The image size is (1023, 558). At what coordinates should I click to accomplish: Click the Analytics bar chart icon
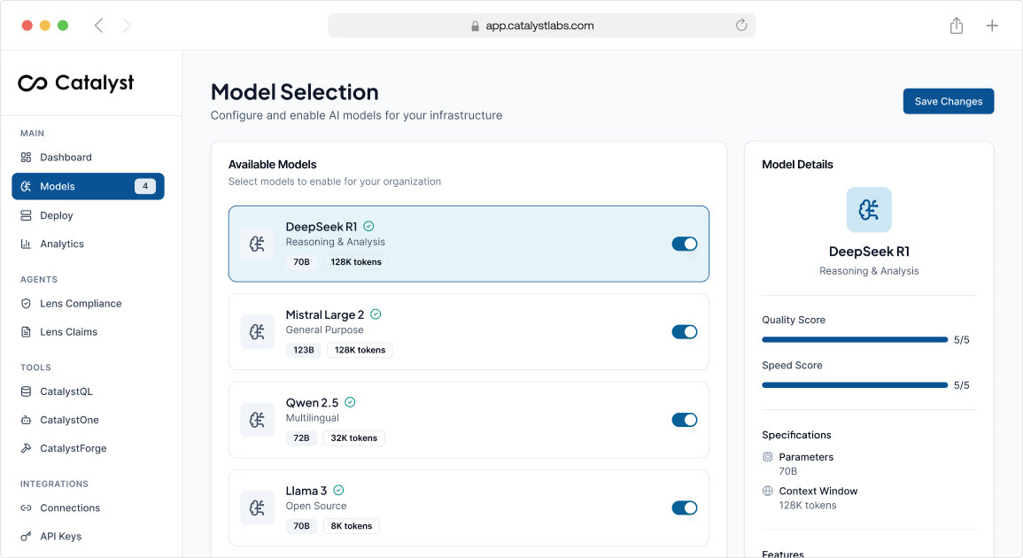pyautogui.click(x=26, y=244)
